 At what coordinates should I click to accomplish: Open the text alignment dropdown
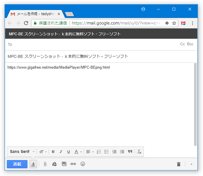90,152
